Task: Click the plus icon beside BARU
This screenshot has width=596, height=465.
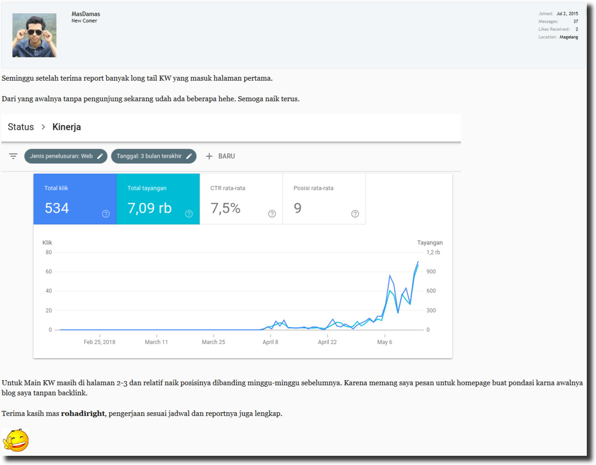Action: [x=209, y=156]
